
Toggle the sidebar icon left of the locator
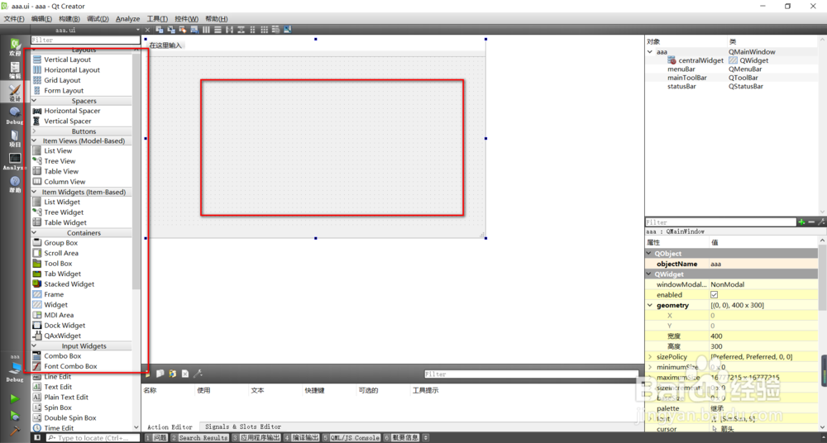pos(37,438)
